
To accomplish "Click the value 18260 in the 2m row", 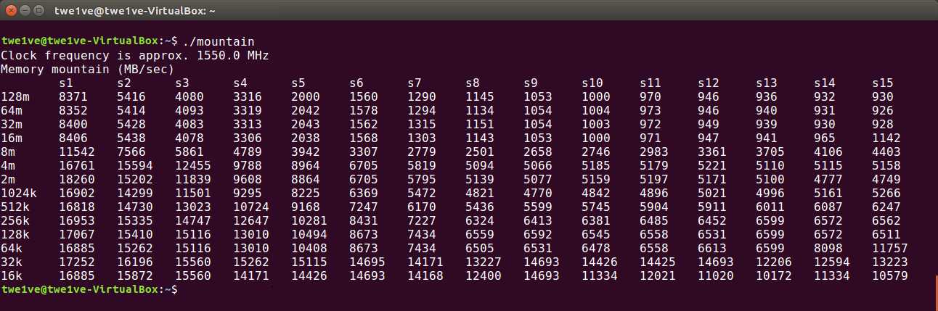I will (x=77, y=179).
